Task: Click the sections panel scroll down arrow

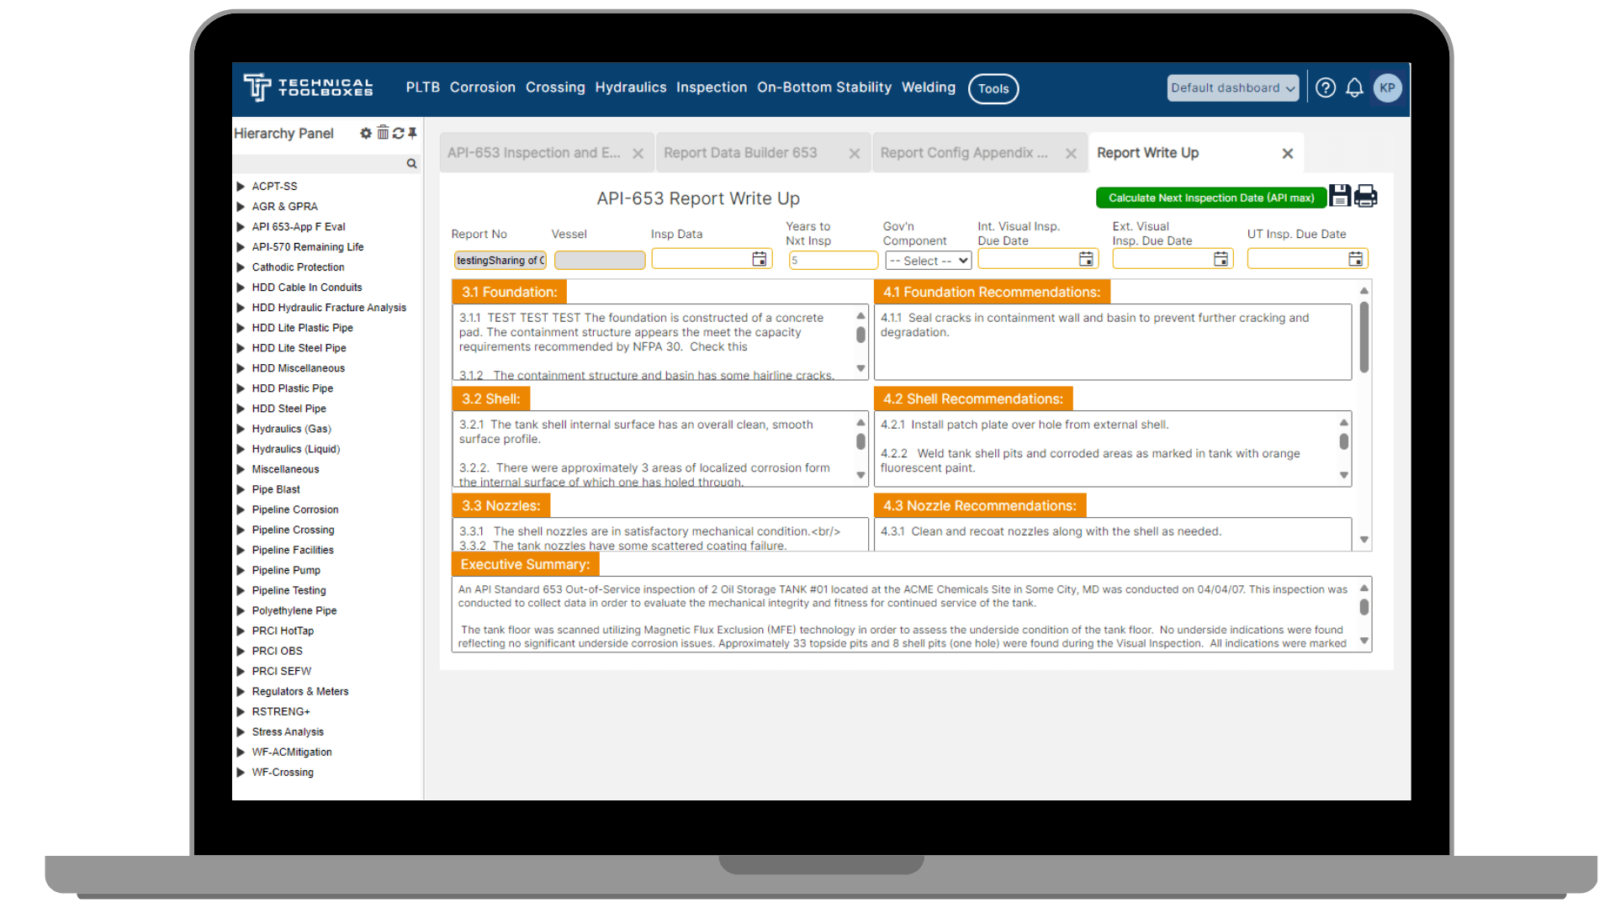Action: 1364,540
